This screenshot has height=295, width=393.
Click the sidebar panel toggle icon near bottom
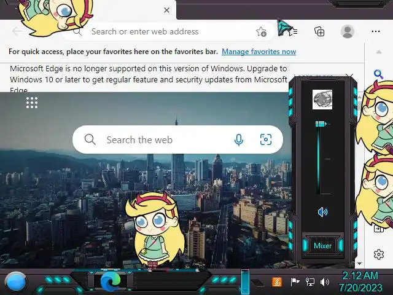[378, 229]
